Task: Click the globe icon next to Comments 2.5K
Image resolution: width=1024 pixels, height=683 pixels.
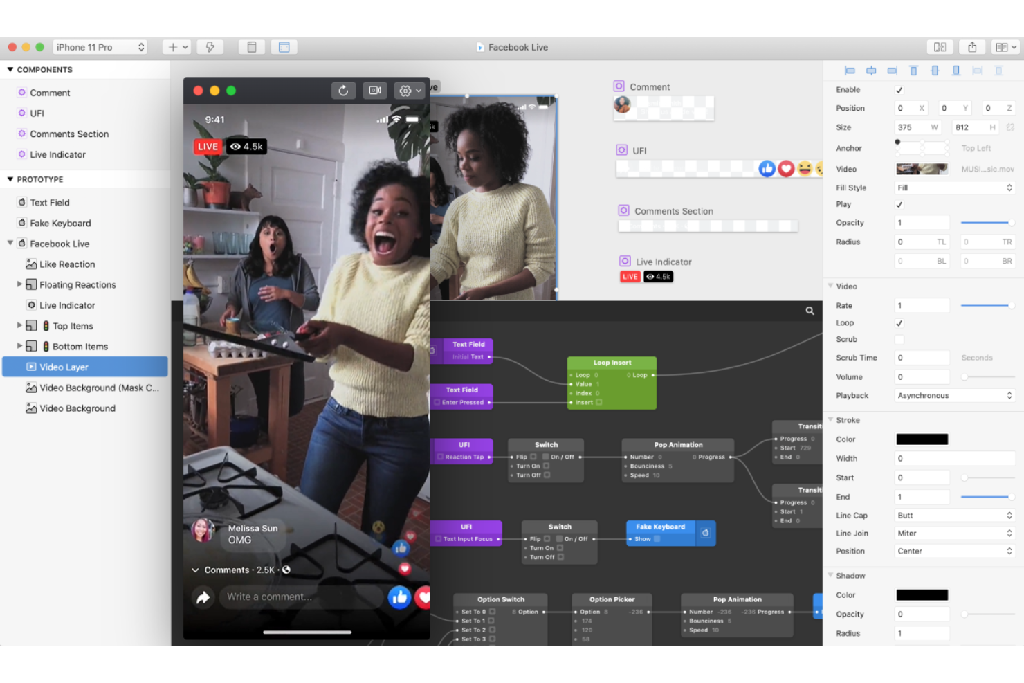Action: coord(286,570)
